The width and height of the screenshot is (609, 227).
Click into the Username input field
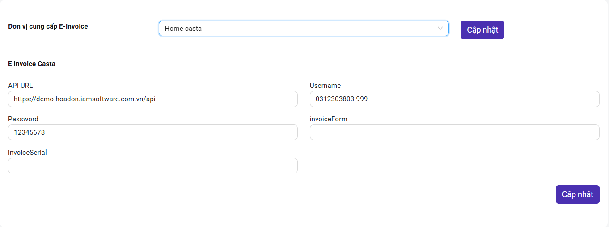point(455,99)
